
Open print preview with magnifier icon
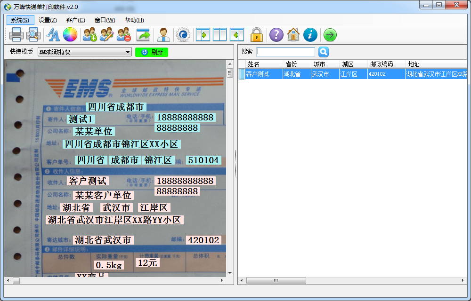[33, 34]
